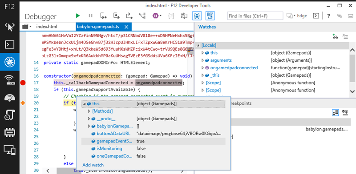This screenshot has height=174, width=356.
Task: Click the Find in files search box
Action: [255, 16]
